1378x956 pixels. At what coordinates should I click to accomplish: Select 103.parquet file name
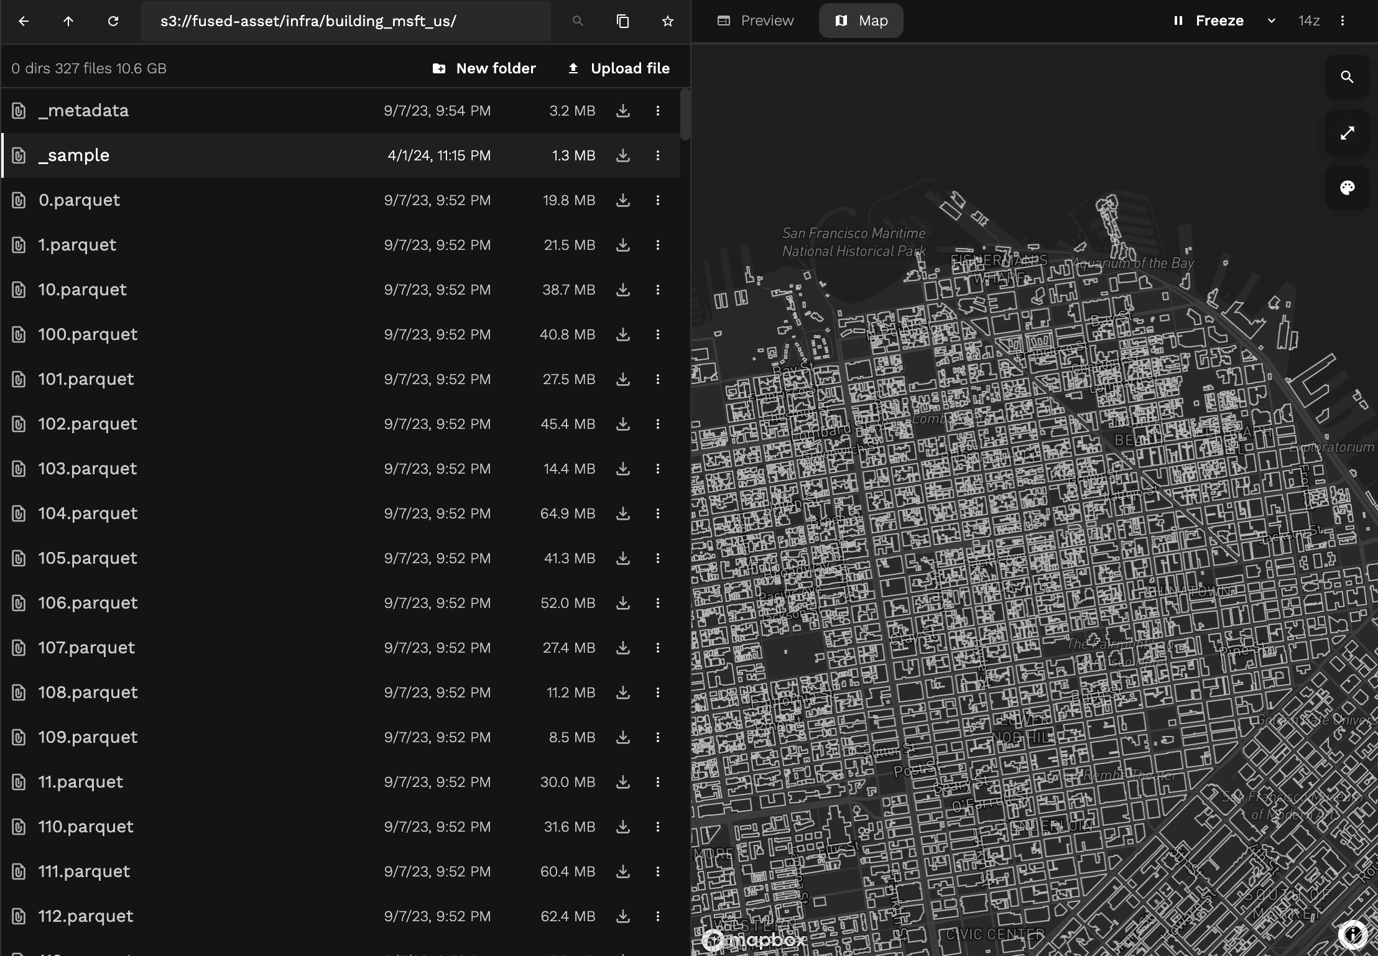pyautogui.click(x=88, y=469)
